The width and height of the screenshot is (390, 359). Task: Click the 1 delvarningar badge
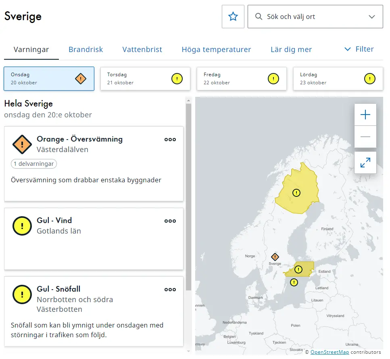click(x=34, y=164)
